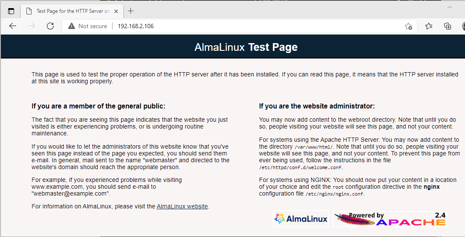Click the "Not secure" label
The width and height of the screenshot is (465, 237).
[93, 26]
